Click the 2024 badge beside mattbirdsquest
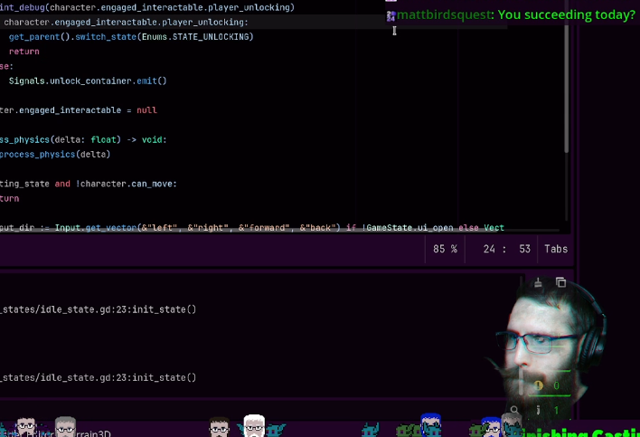This screenshot has height=437, width=640. (x=391, y=15)
